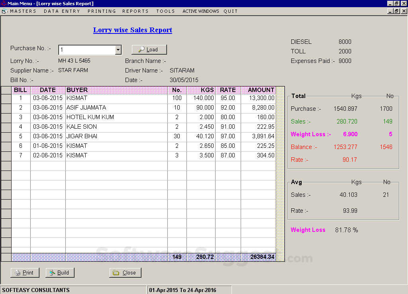Click the Lorry wise Sales Report heading
The image size is (408, 294).
click(x=133, y=30)
